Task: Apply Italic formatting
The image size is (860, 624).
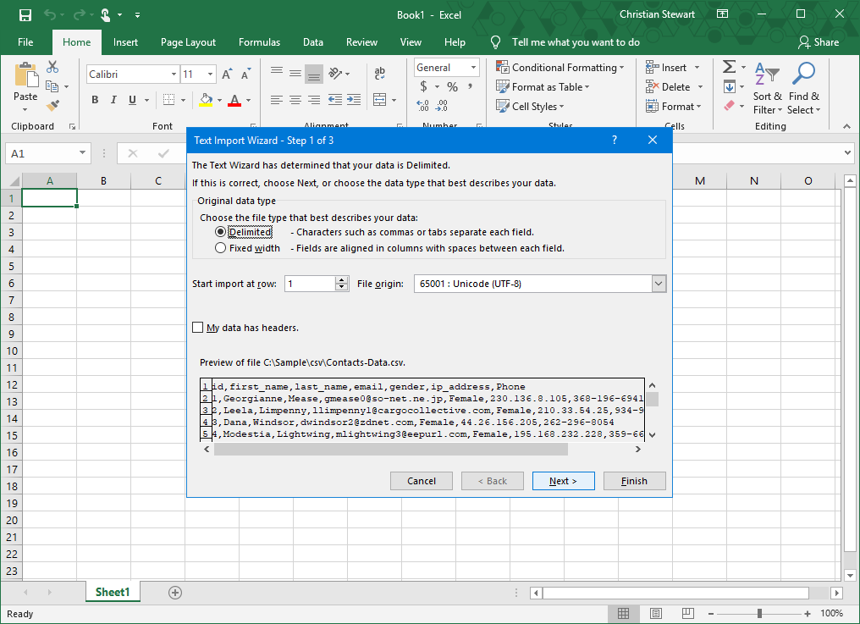Action: click(x=113, y=100)
